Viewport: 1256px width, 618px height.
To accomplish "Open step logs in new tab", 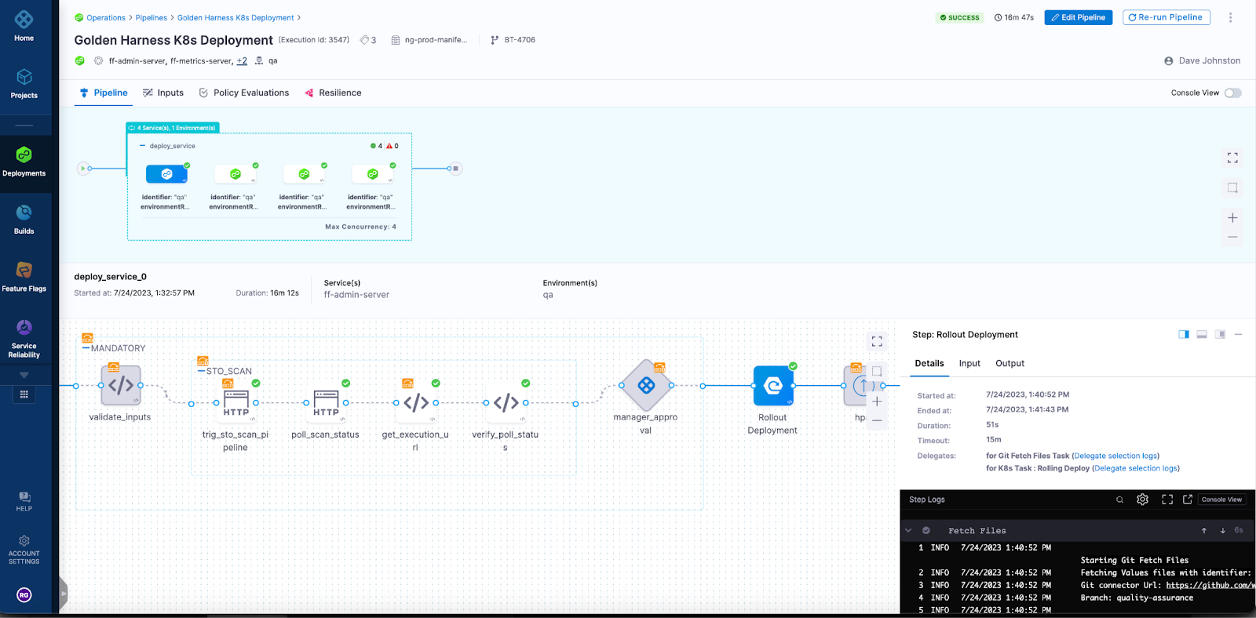I will click(1188, 500).
